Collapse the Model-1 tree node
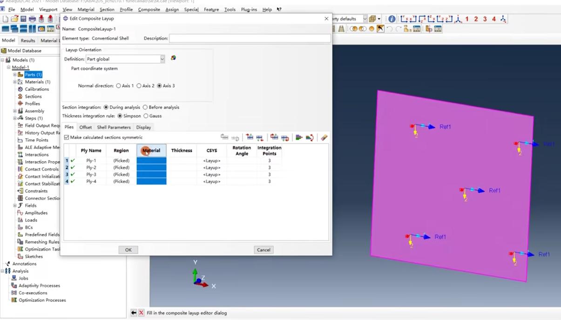 click(x=8, y=68)
